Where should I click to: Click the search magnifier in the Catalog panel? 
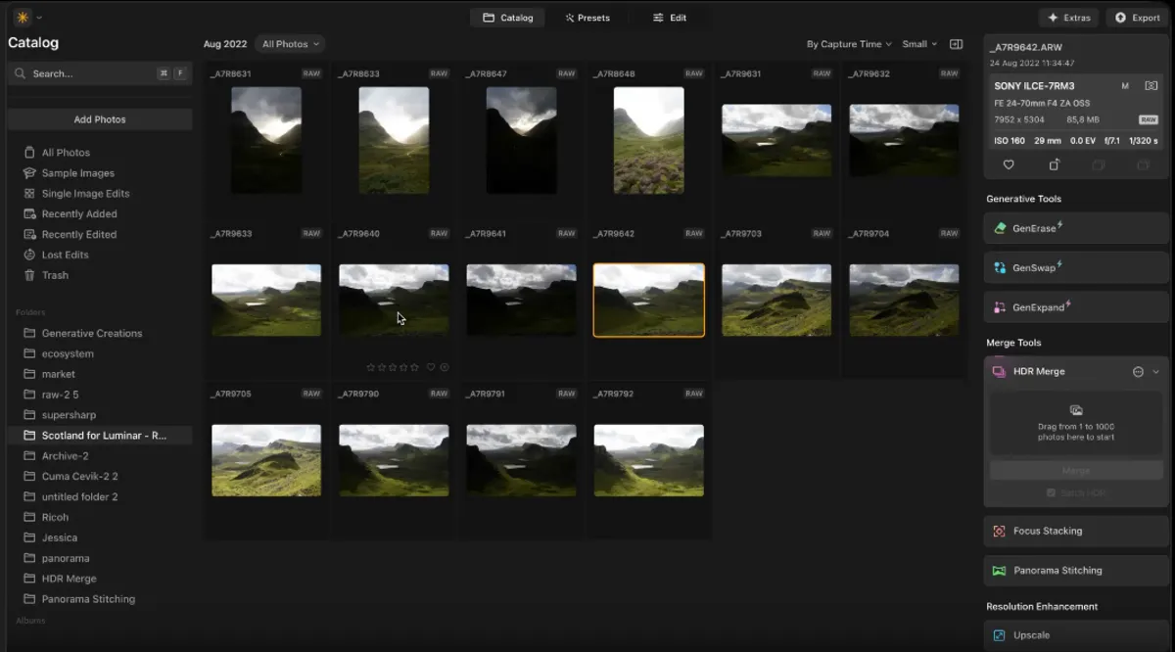20,72
